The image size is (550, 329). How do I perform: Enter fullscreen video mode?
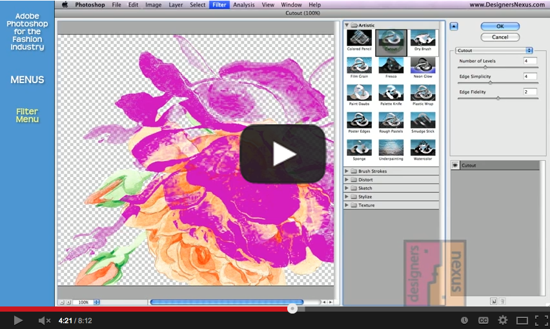[541, 320]
